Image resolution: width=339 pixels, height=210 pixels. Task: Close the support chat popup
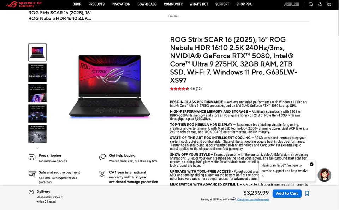tap(311, 164)
